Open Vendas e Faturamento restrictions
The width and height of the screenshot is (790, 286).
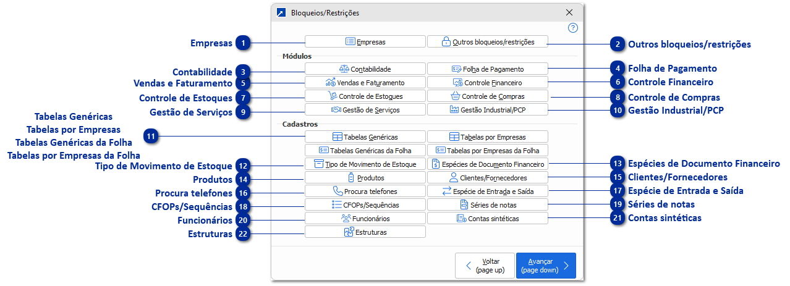(x=365, y=83)
